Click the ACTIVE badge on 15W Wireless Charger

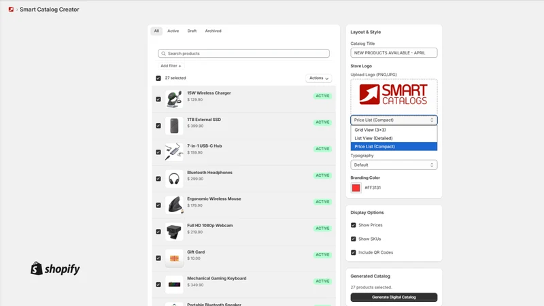click(x=322, y=96)
